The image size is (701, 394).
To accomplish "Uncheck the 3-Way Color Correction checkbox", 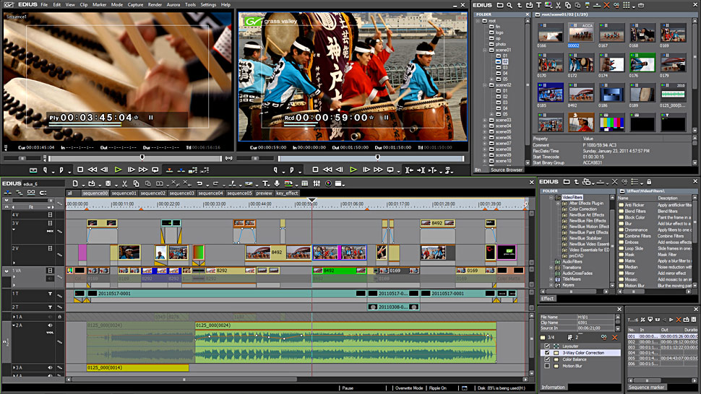I will coord(547,353).
